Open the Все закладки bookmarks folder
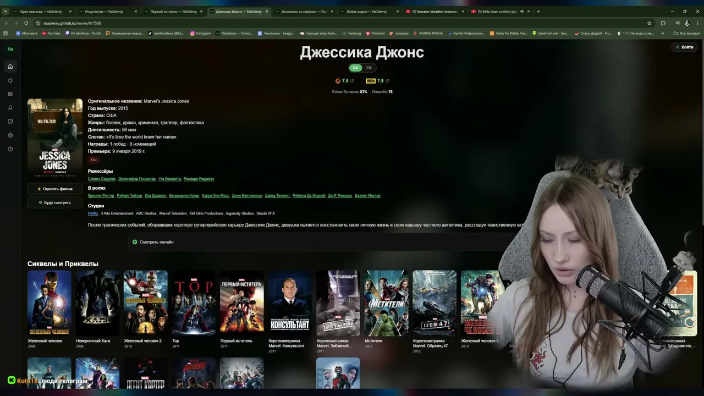This screenshot has height=396, width=704. click(686, 33)
